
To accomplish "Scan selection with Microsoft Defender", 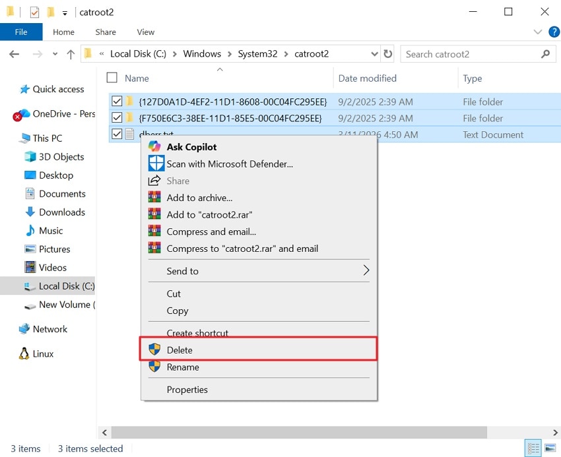I will 231,164.
